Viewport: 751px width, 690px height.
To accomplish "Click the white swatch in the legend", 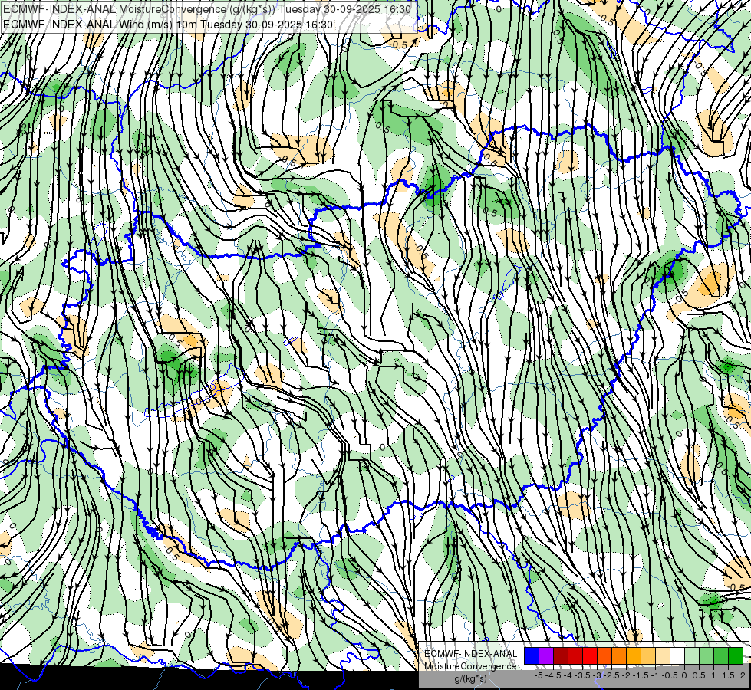I will coord(677,656).
